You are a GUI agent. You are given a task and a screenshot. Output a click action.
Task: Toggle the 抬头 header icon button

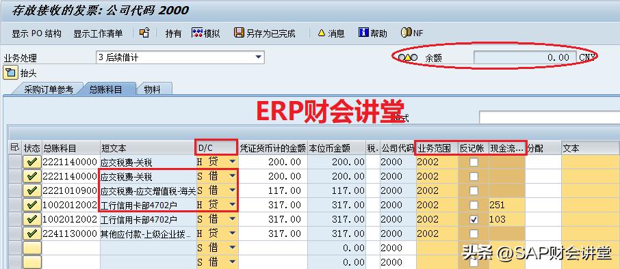pyautogui.click(x=11, y=72)
